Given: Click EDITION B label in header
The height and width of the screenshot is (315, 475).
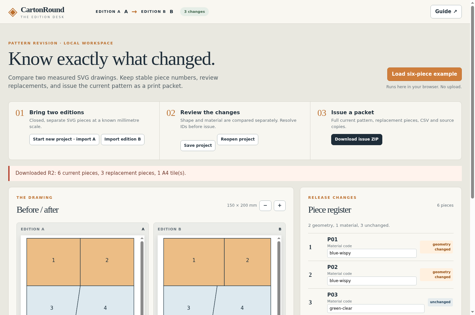Looking at the screenshot, I should (x=153, y=12).
